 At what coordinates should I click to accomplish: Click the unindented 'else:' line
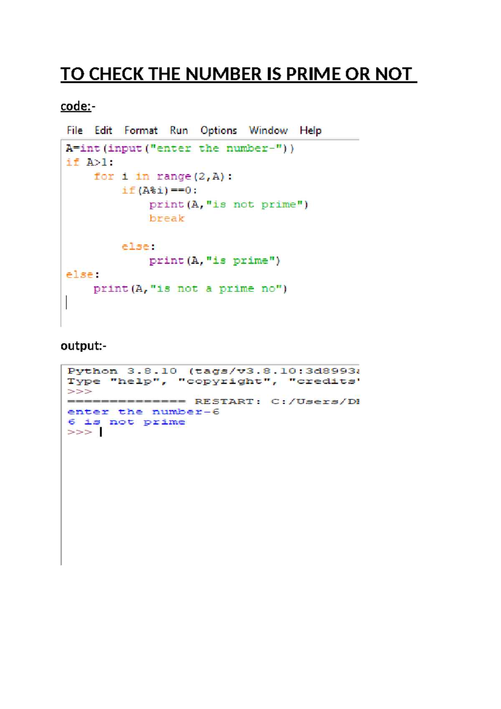tap(83, 275)
